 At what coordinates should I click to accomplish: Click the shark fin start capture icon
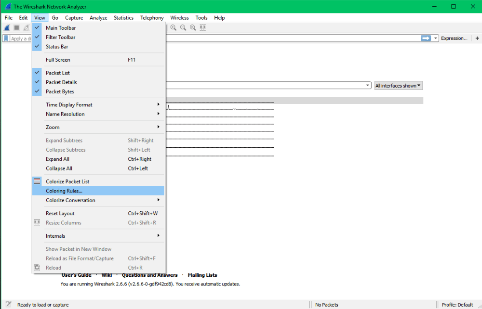click(7, 27)
